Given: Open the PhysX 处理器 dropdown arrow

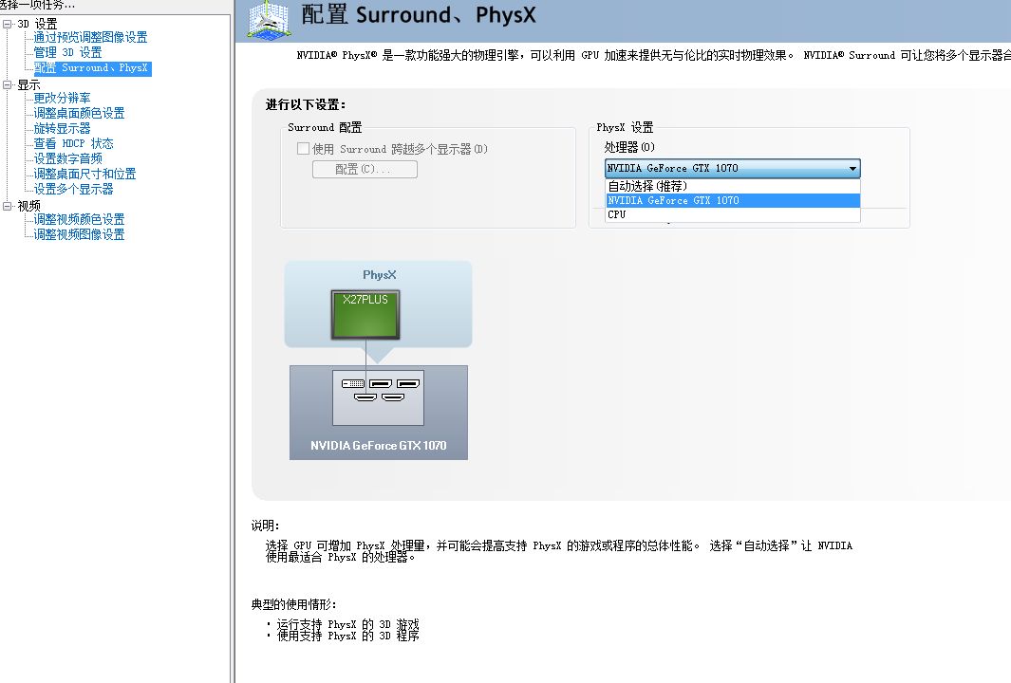Looking at the screenshot, I should coord(852,168).
